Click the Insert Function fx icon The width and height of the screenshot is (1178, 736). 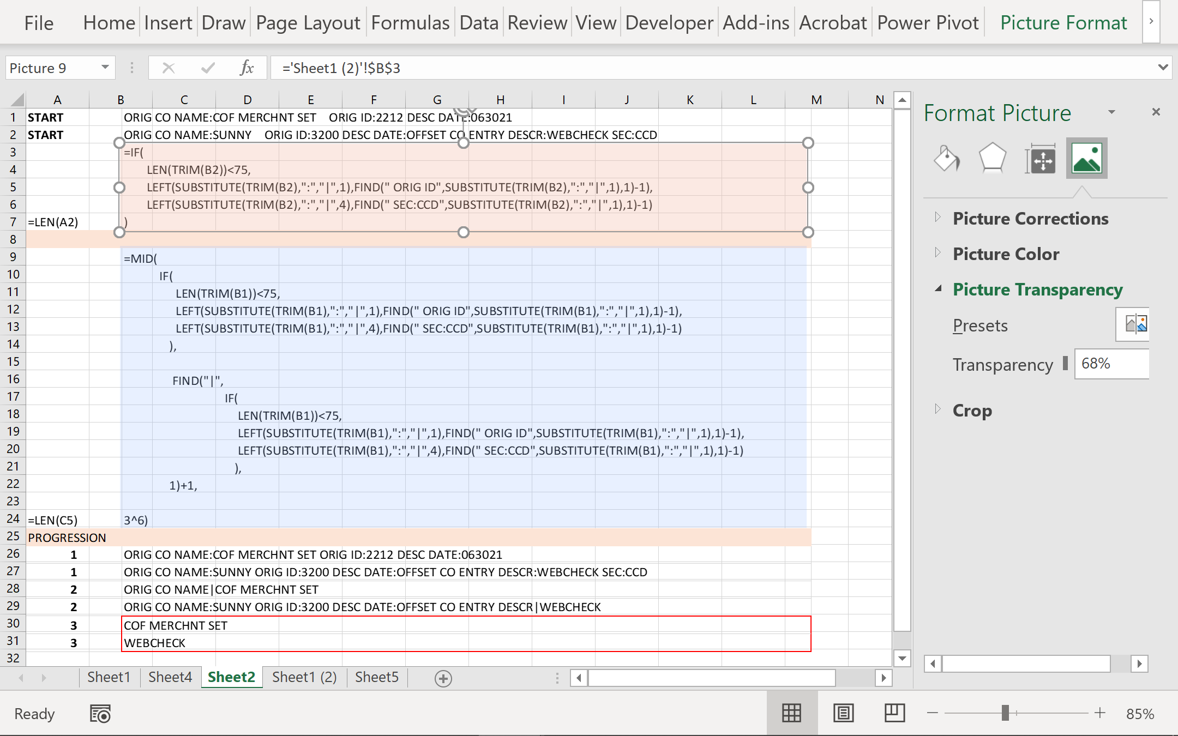click(247, 68)
